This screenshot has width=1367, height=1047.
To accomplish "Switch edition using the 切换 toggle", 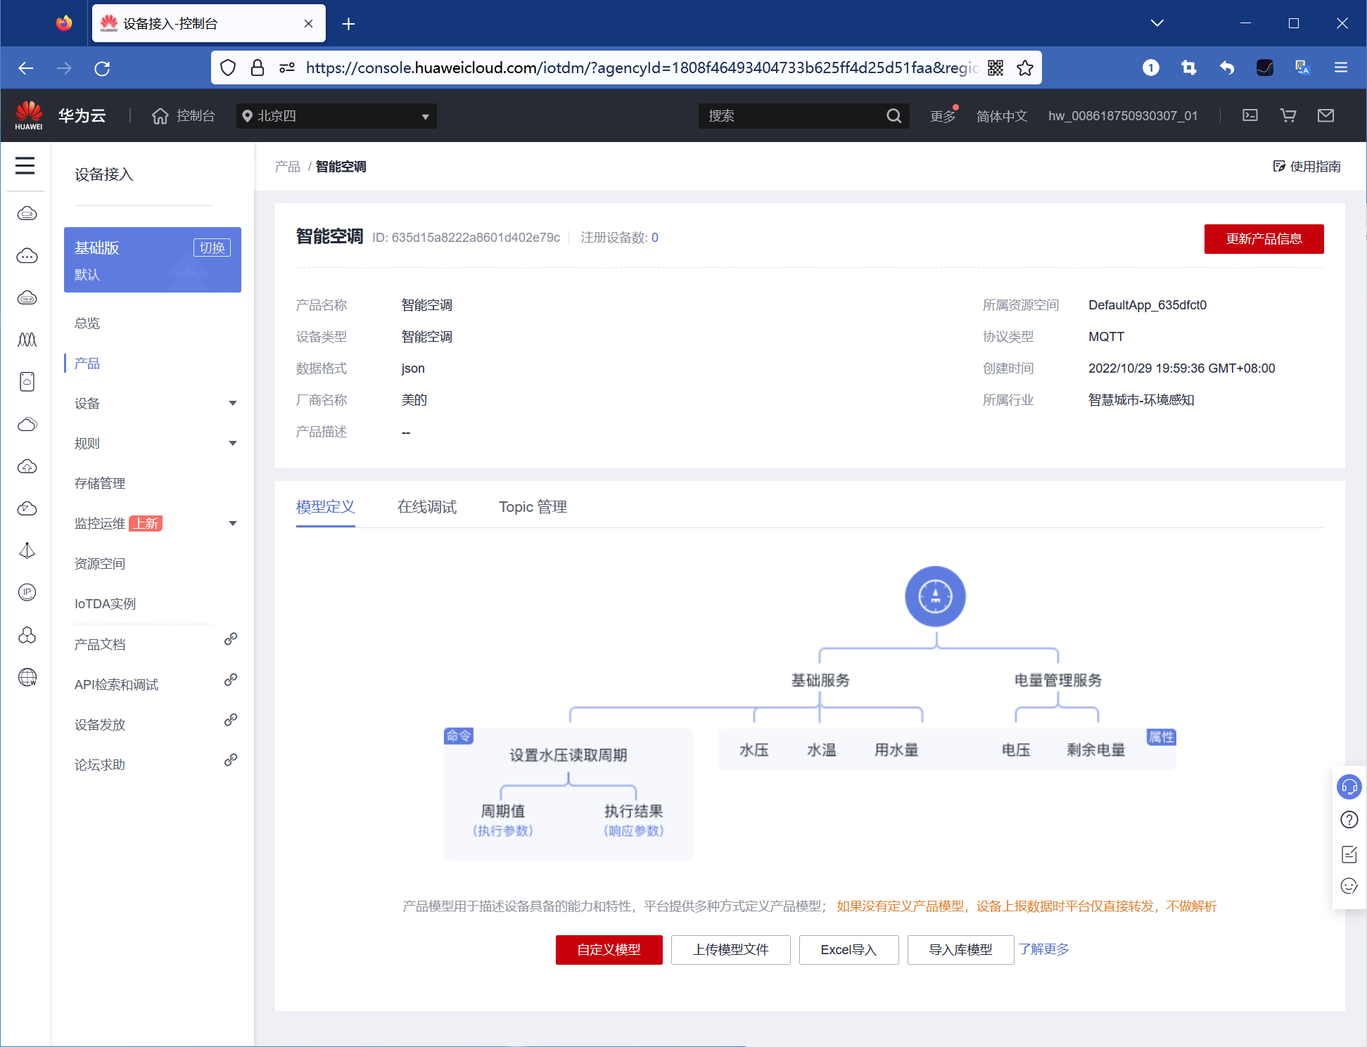I will tap(212, 248).
